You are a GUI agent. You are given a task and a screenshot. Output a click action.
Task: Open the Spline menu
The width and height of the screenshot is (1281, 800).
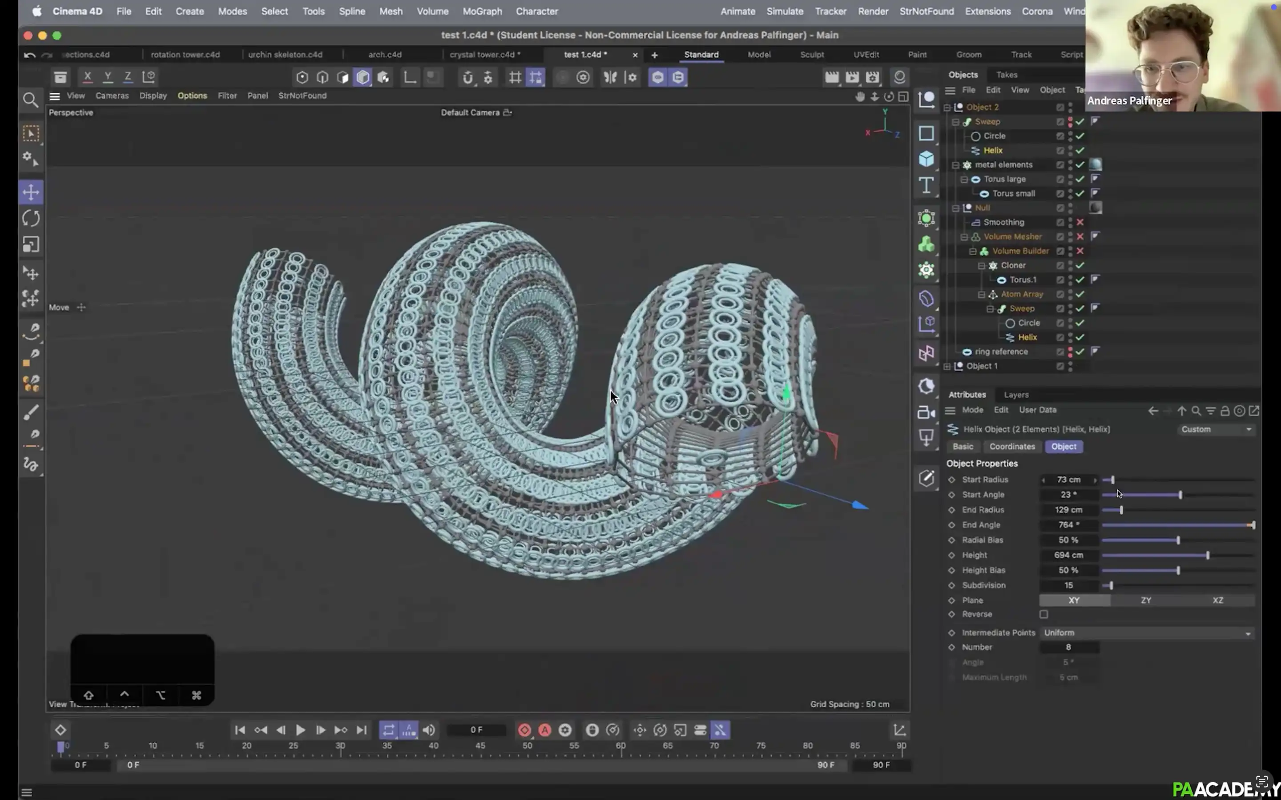[x=351, y=11]
